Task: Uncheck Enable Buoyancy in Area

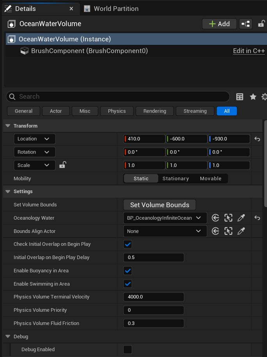Action: click(x=127, y=270)
